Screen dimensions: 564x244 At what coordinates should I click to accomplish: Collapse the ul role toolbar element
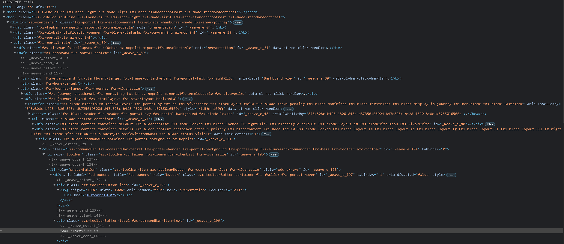coord(44,154)
